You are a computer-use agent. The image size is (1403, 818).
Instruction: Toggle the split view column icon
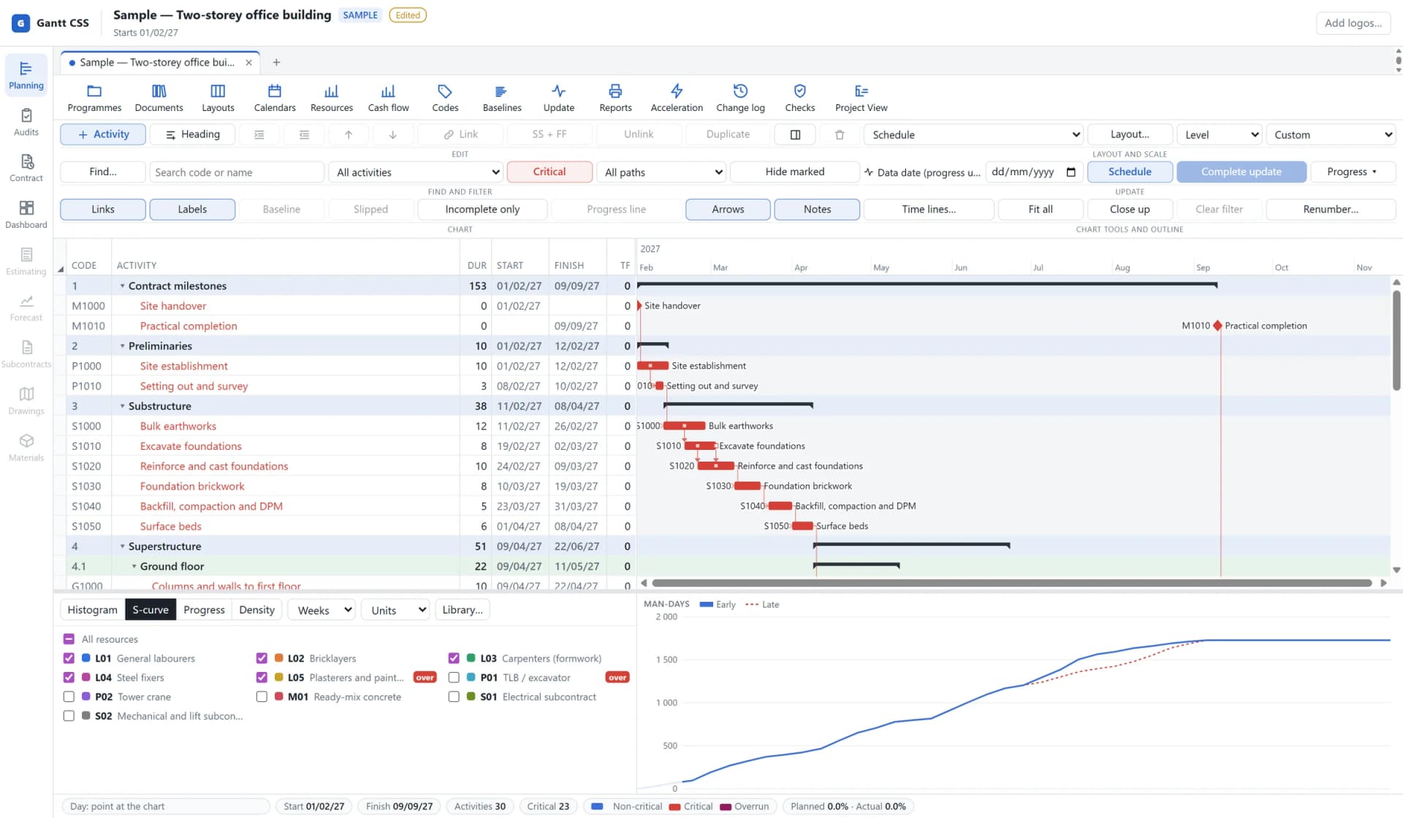coord(796,134)
